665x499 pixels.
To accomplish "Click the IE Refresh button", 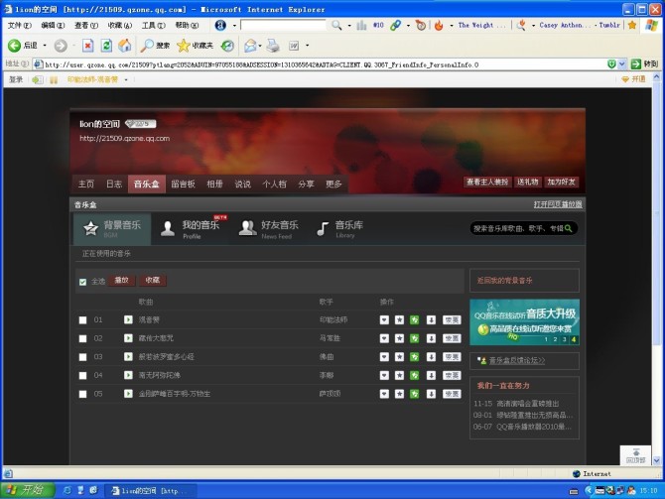I will point(106,46).
